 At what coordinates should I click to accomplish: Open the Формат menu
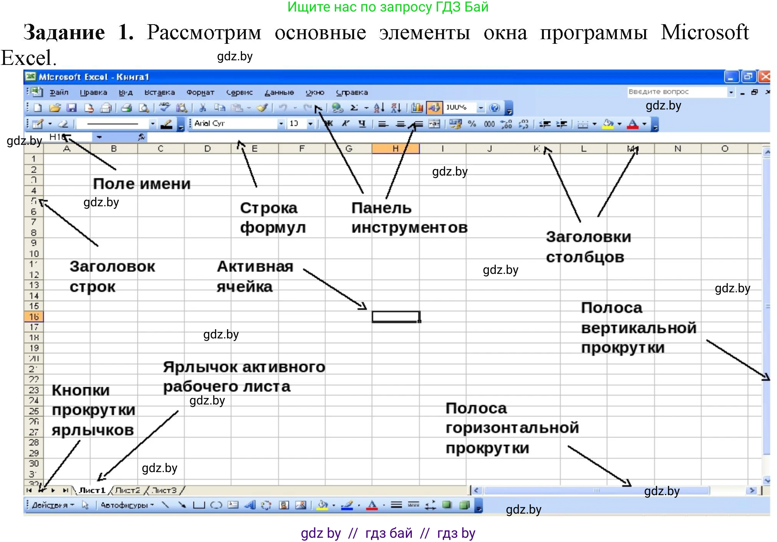tap(200, 92)
